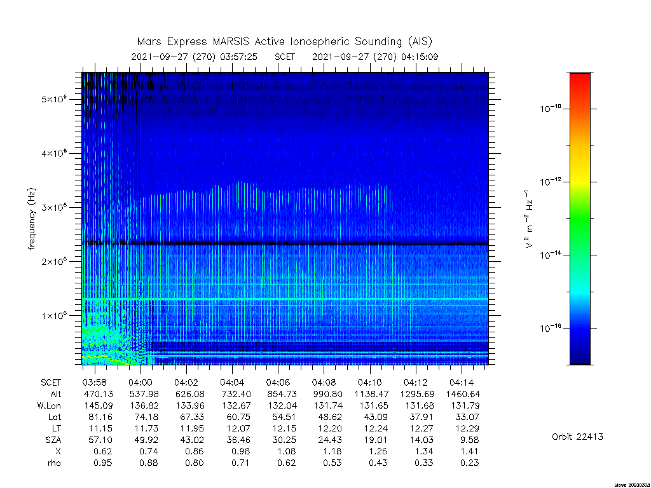The height and width of the screenshot is (488, 651).
Task: Click the 'Lat' row header
Action: coord(55,417)
